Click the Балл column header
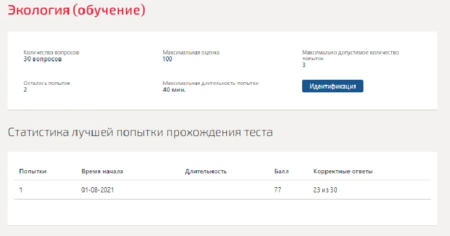 tap(281, 171)
